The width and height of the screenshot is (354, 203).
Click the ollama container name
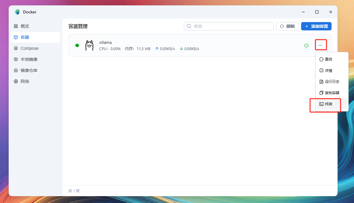106,43
